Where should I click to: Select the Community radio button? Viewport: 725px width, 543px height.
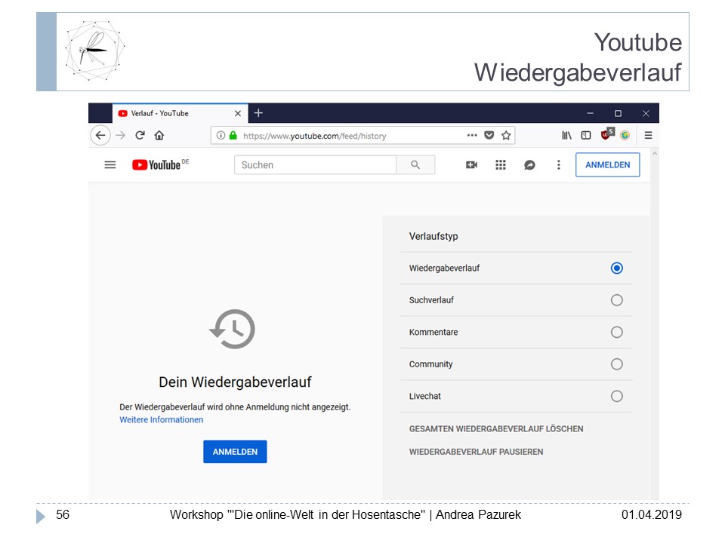click(617, 364)
